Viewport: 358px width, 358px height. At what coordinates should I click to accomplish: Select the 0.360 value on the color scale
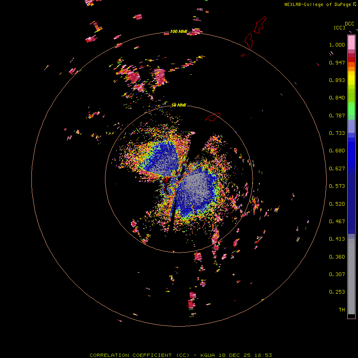click(x=337, y=257)
